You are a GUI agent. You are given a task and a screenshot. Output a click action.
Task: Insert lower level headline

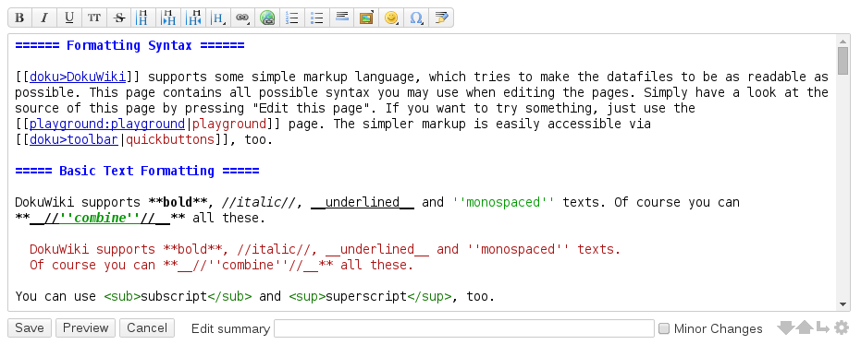(x=168, y=18)
